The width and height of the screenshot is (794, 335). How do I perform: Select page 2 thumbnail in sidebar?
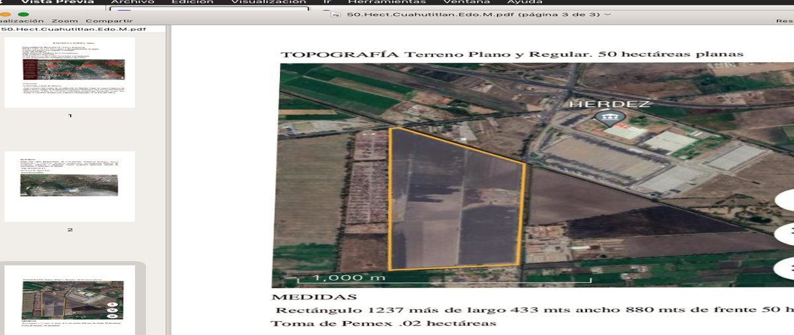69,186
